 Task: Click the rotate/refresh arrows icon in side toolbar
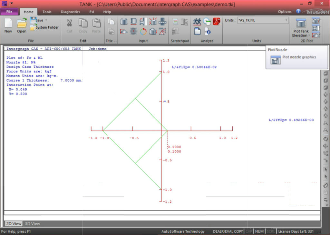pyautogui.click(x=325, y=139)
